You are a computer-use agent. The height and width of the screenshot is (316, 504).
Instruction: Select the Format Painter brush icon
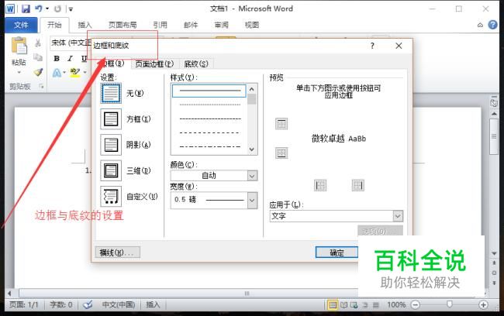click(x=38, y=72)
